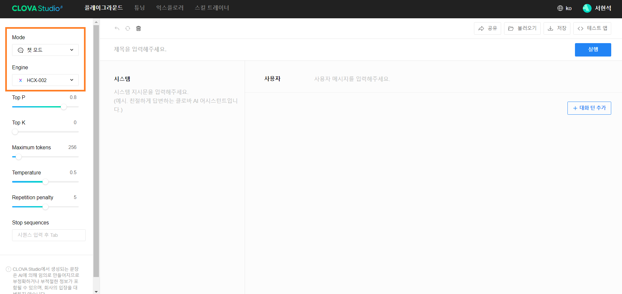Click the Top P value 0.8

click(x=73, y=97)
